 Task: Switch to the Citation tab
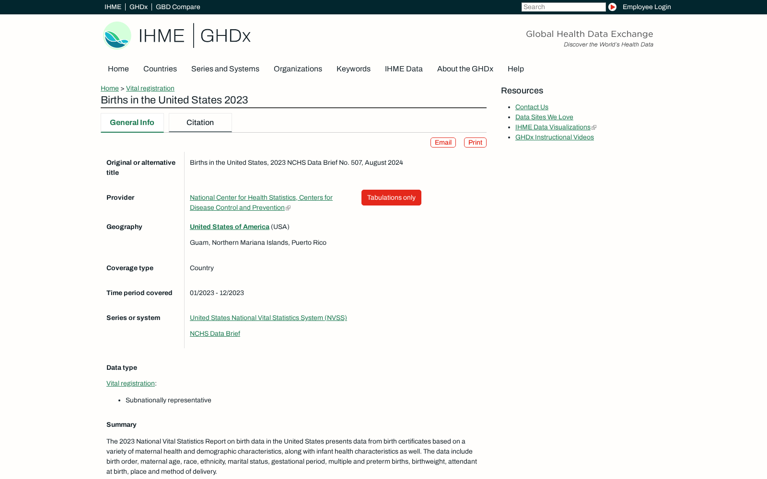[x=200, y=123]
